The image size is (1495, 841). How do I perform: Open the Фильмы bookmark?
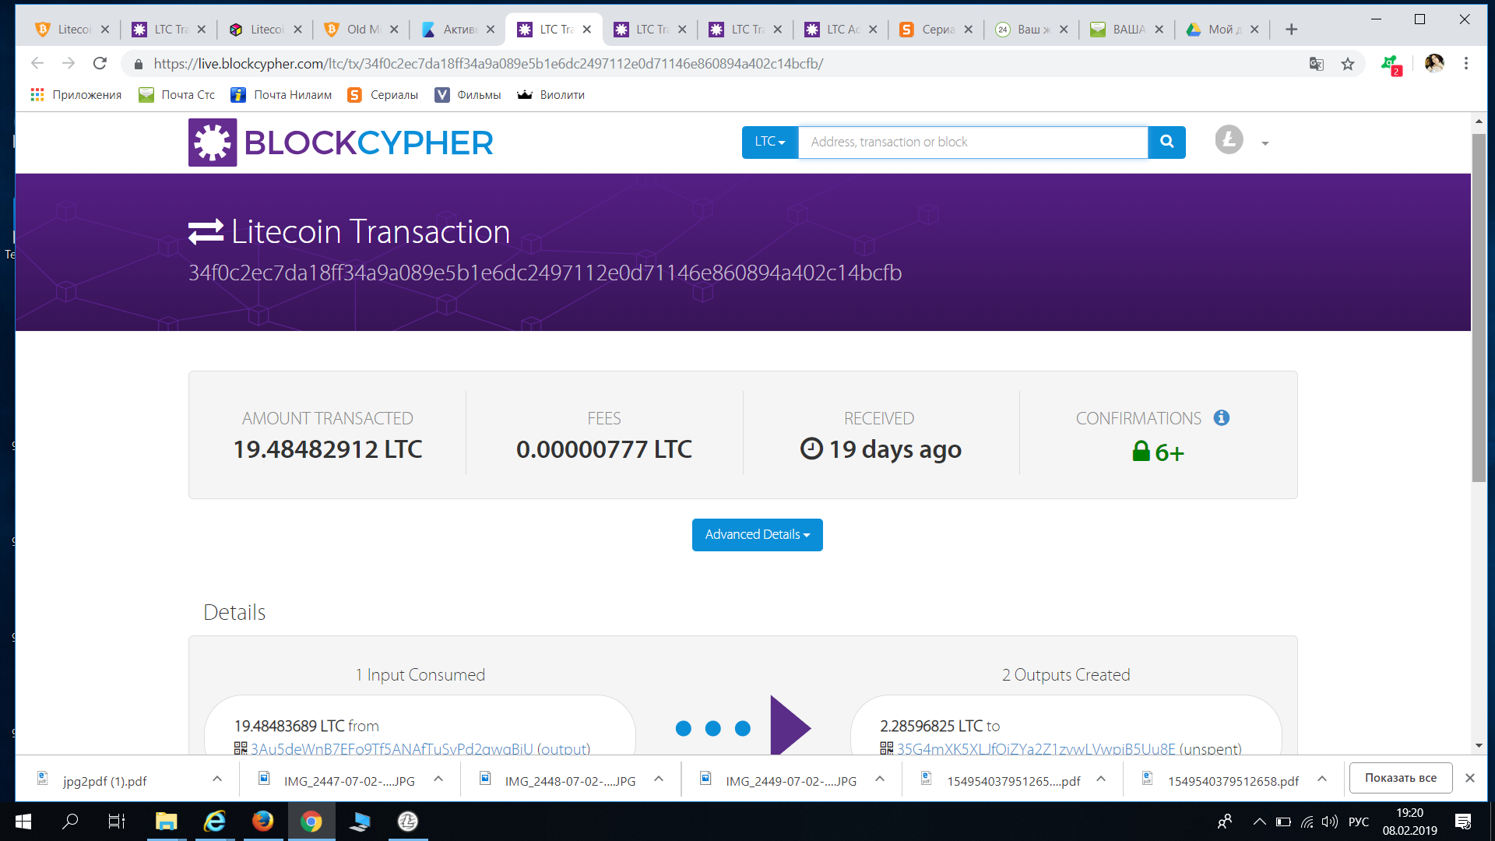(x=468, y=94)
